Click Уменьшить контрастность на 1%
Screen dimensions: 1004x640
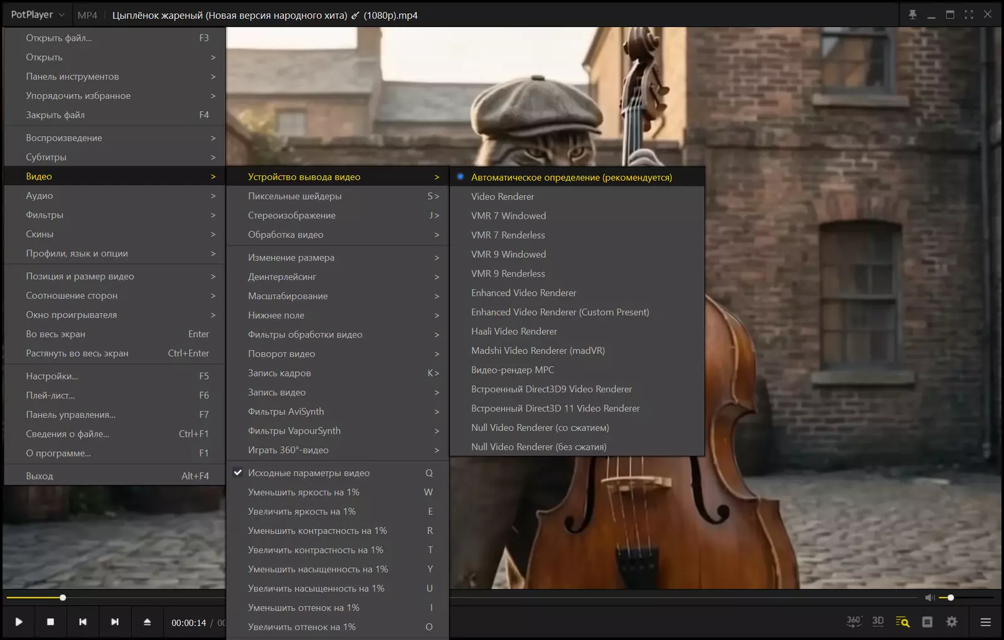338,531
